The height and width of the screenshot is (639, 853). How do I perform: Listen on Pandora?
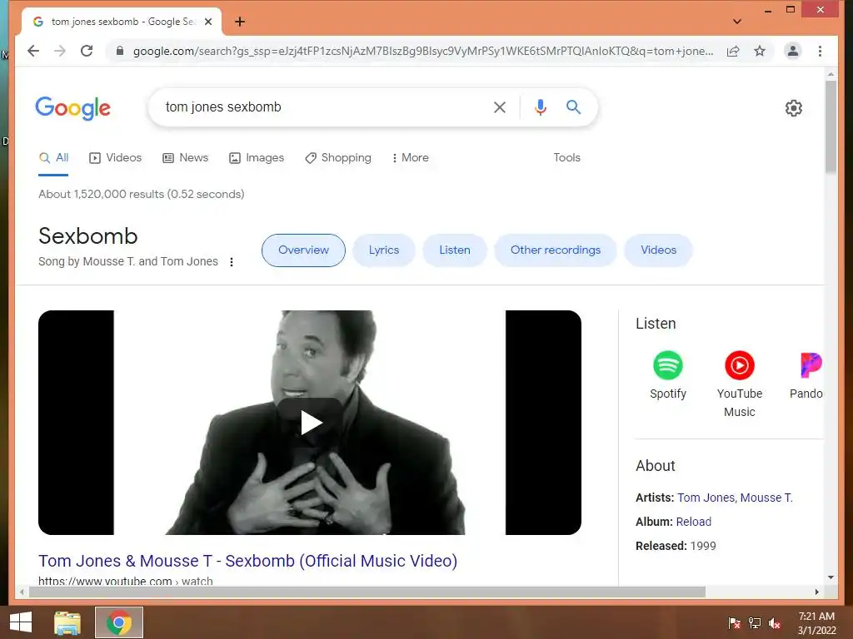(x=806, y=375)
